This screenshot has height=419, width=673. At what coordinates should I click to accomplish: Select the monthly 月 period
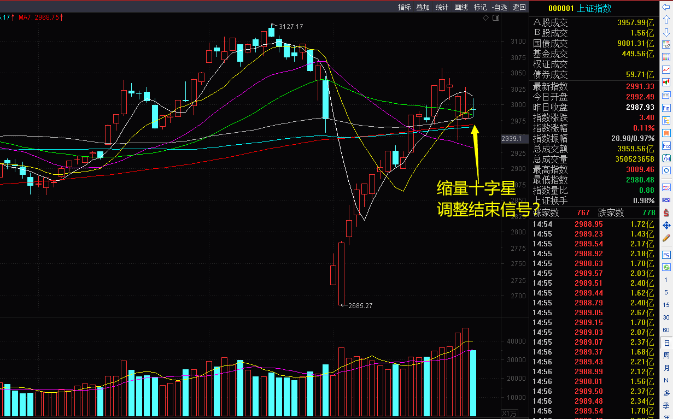point(666,368)
